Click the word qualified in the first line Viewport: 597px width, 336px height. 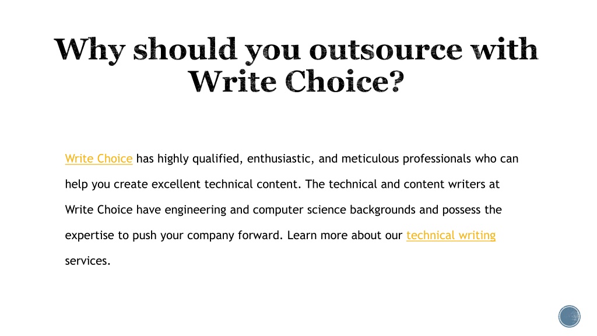pos(217,159)
